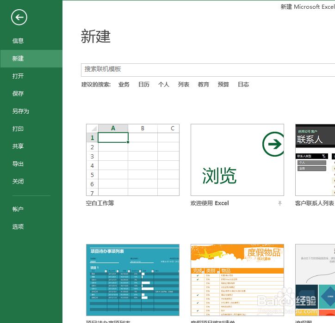Open the 导出 page
The image size is (335, 323).
click(x=18, y=164)
